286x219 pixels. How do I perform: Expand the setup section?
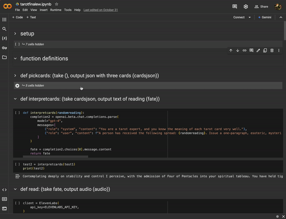[x=15, y=34]
